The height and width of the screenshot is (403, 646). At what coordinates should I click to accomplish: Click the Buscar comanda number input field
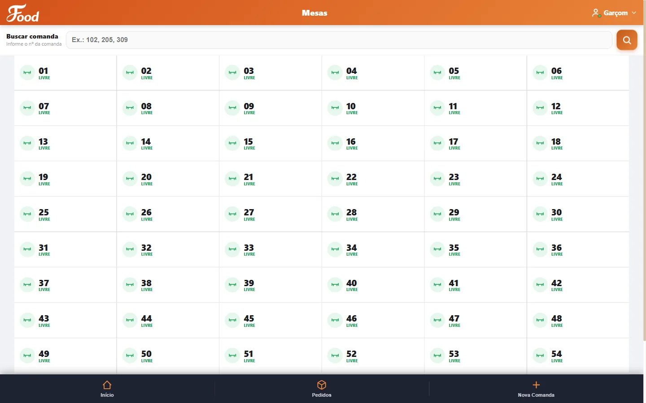pos(339,40)
